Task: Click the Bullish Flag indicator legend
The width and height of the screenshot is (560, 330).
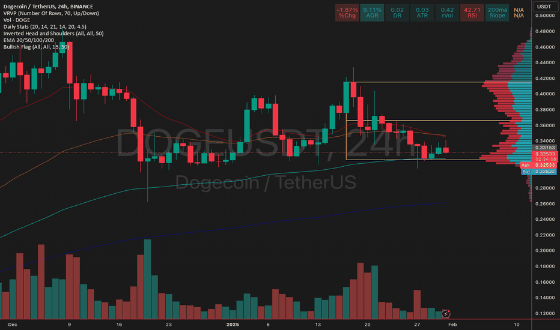Action: pos(36,47)
